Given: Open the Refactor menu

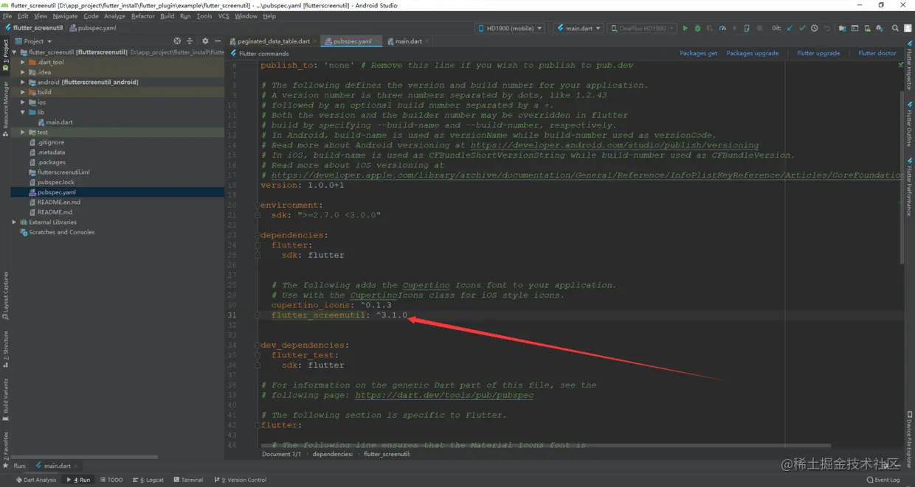Looking at the screenshot, I should tap(143, 15).
